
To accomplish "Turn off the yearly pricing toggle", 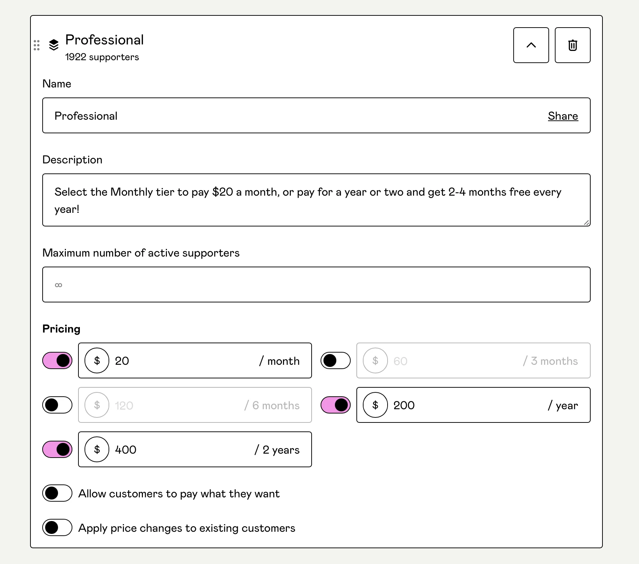I will [x=336, y=405].
